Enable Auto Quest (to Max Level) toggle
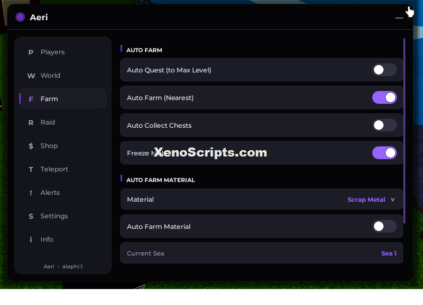 [x=385, y=70]
